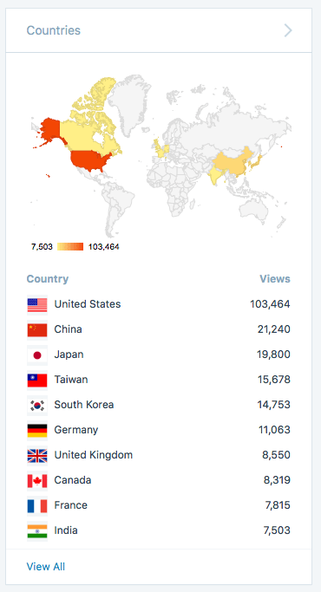Select India on the world map
Screen dimensions: 321x592
click(x=216, y=176)
